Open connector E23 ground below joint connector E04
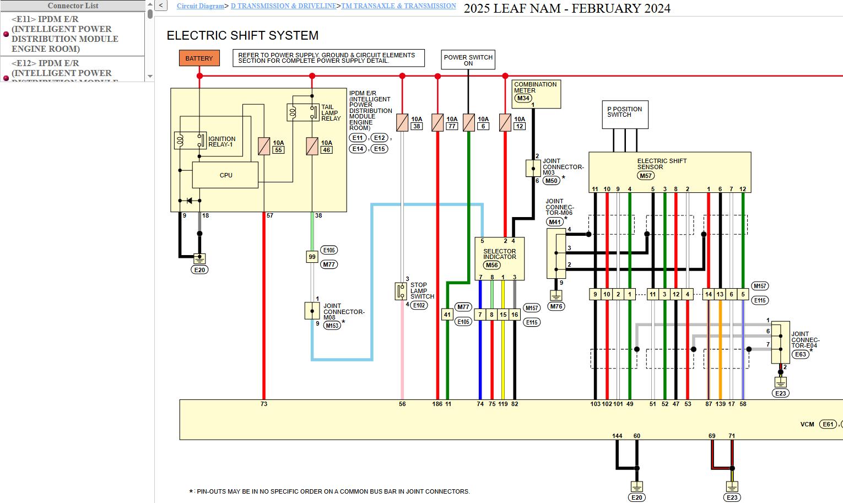Viewport: 843px width, 503px height. click(x=781, y=393)
